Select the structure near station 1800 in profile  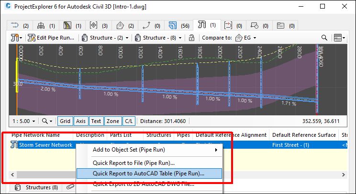pos(197,84)
